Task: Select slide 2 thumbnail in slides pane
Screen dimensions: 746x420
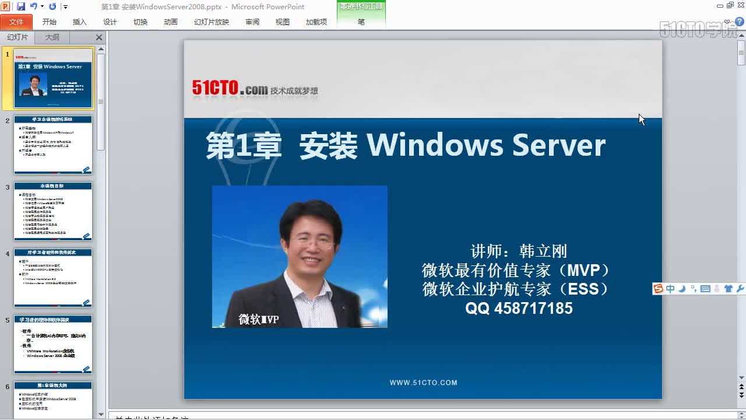Action: tap(53, 145)
